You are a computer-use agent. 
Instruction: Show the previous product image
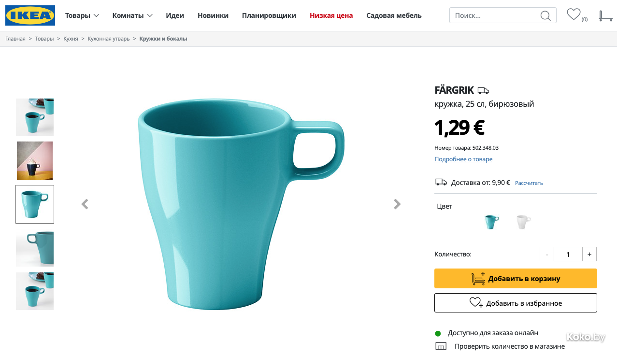[x=85, y=204]
